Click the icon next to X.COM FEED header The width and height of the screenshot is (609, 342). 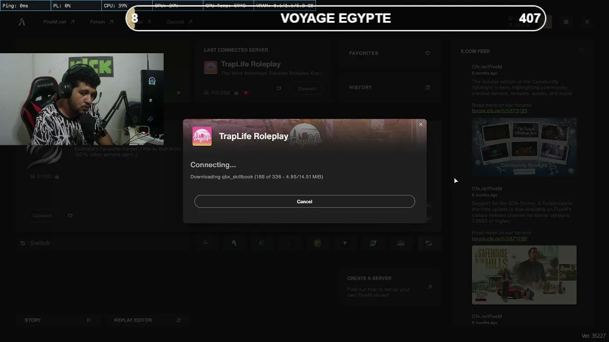click(581, 51)
